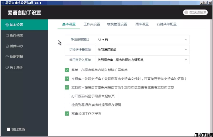The image size is (213, 137).
Task: Open the 切换链接器菜单 dropdown
Action: click(x=186, y=50)
